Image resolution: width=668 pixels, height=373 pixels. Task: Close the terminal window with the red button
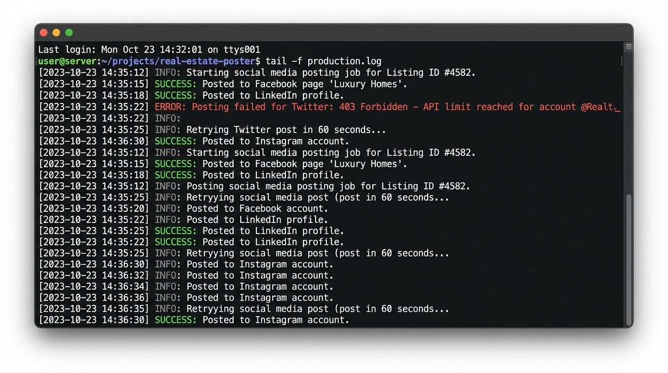44,33
